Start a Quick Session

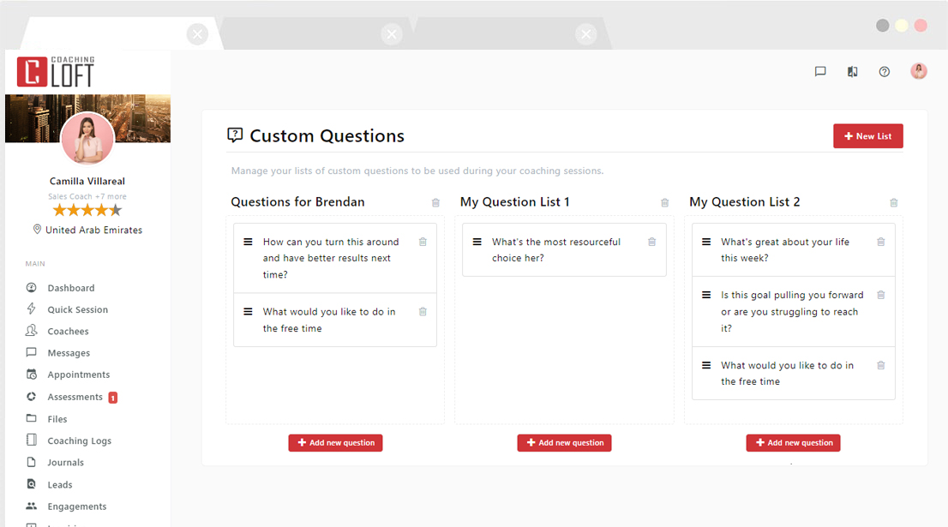click(x=77, y=309)
